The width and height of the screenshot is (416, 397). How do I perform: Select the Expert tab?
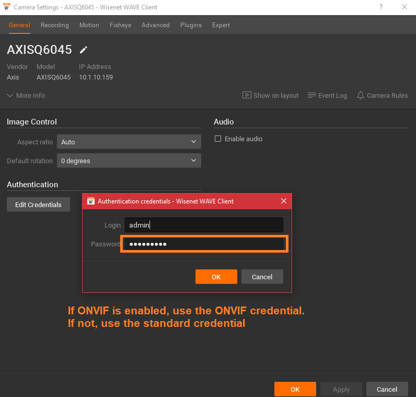click(221, 25)
